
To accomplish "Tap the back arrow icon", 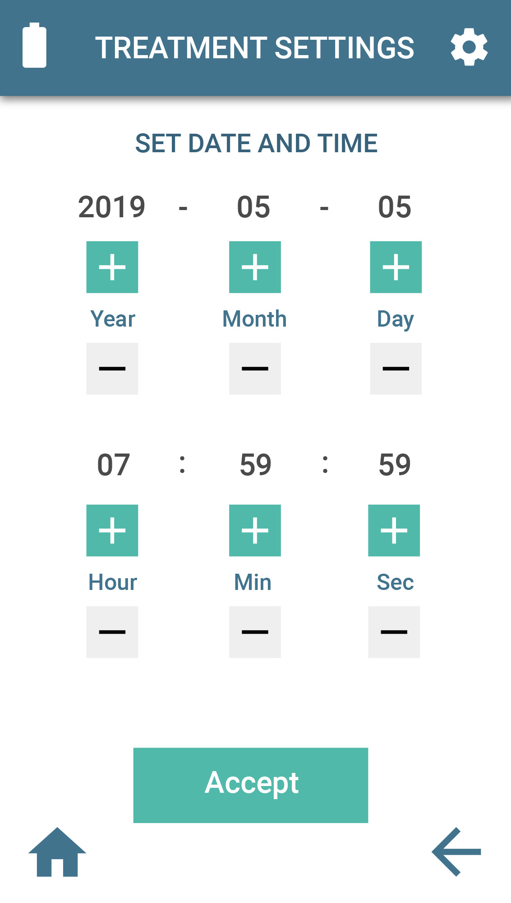I will tap(456, 852).
